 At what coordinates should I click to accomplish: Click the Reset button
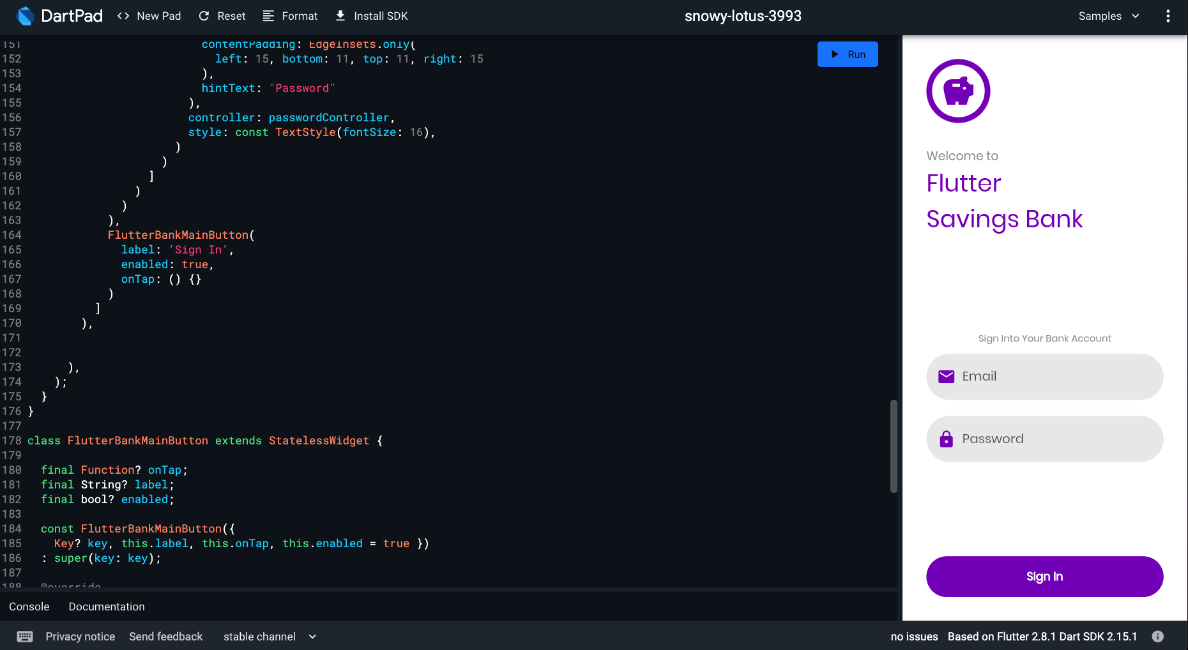(222, 16)
